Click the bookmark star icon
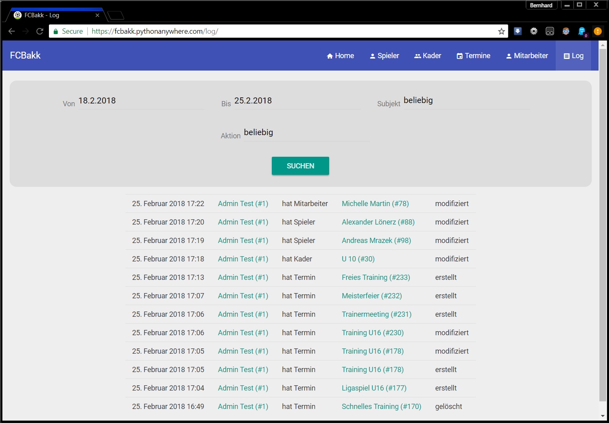 pyautogui.click(x=501, y=31)
